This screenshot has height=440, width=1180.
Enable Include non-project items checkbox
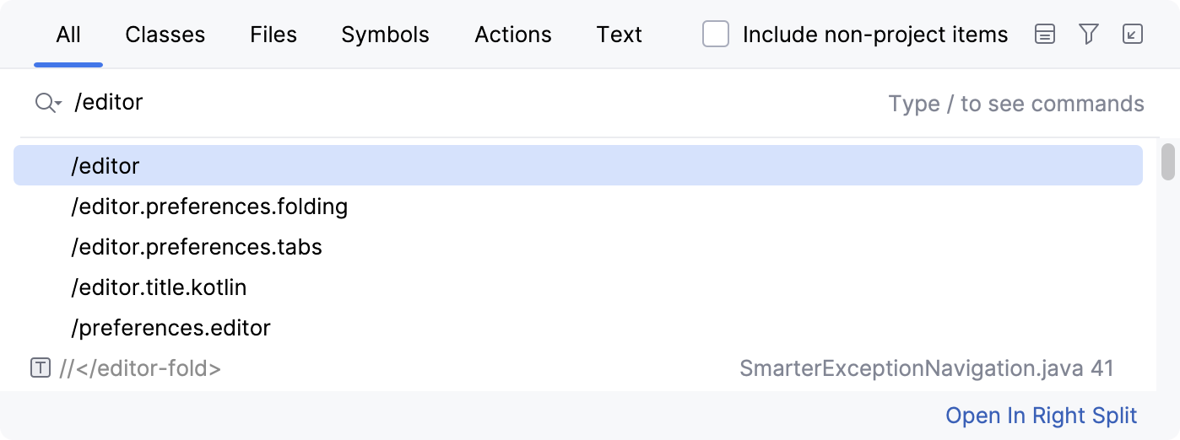(x=716, y=35)
